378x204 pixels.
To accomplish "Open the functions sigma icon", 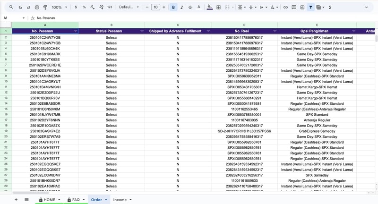I will 330,8.
